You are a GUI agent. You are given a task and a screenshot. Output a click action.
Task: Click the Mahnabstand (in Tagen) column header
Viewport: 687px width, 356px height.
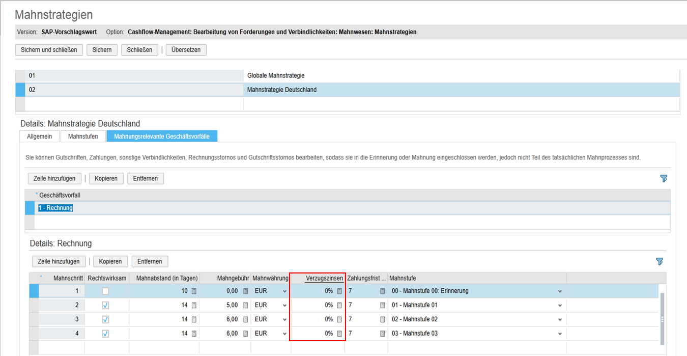(x=164, y=278)
